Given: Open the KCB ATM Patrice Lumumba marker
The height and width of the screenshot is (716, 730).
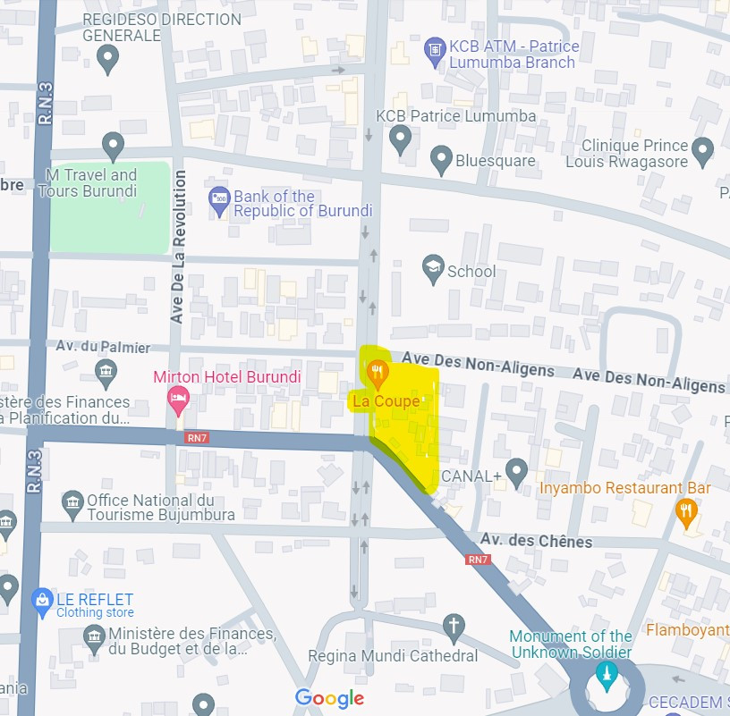Looking at the screenshot, I should (436, 52).
